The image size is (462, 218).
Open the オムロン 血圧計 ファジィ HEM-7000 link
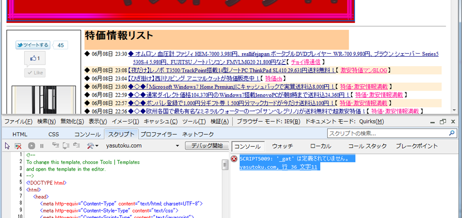283,58
